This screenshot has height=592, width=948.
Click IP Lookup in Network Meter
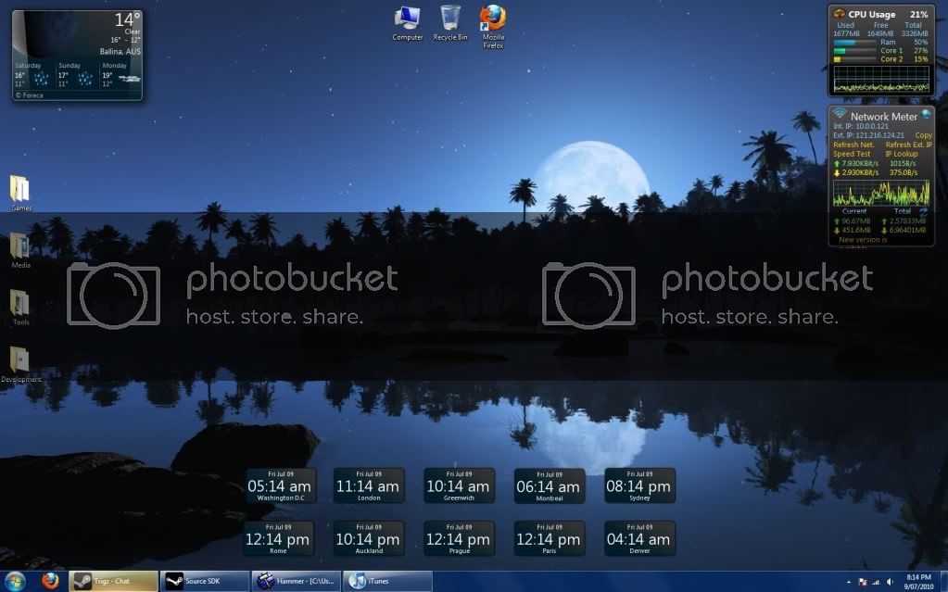pos(901,154)
